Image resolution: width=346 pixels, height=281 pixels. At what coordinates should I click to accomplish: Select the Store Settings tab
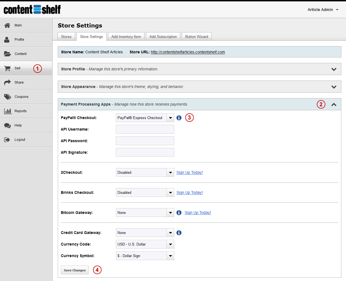click(x=91, y=37)
